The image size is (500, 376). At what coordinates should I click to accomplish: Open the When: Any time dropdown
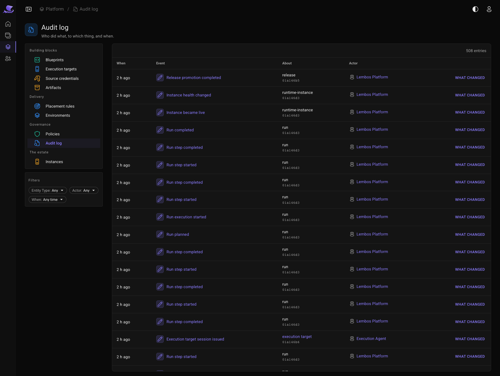point(47,199)
